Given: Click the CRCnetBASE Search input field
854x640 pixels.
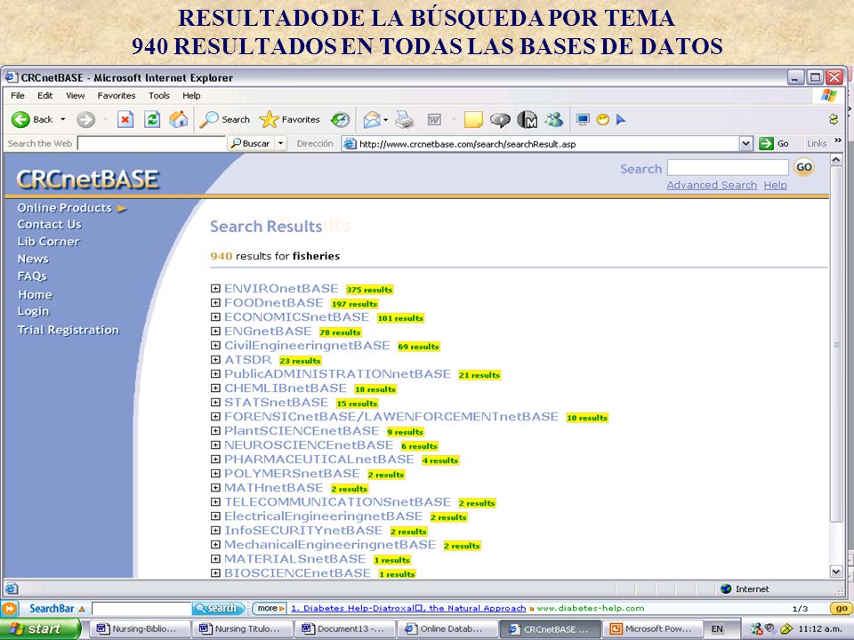Looking at the screenshot, I should (x=728, y=168).
